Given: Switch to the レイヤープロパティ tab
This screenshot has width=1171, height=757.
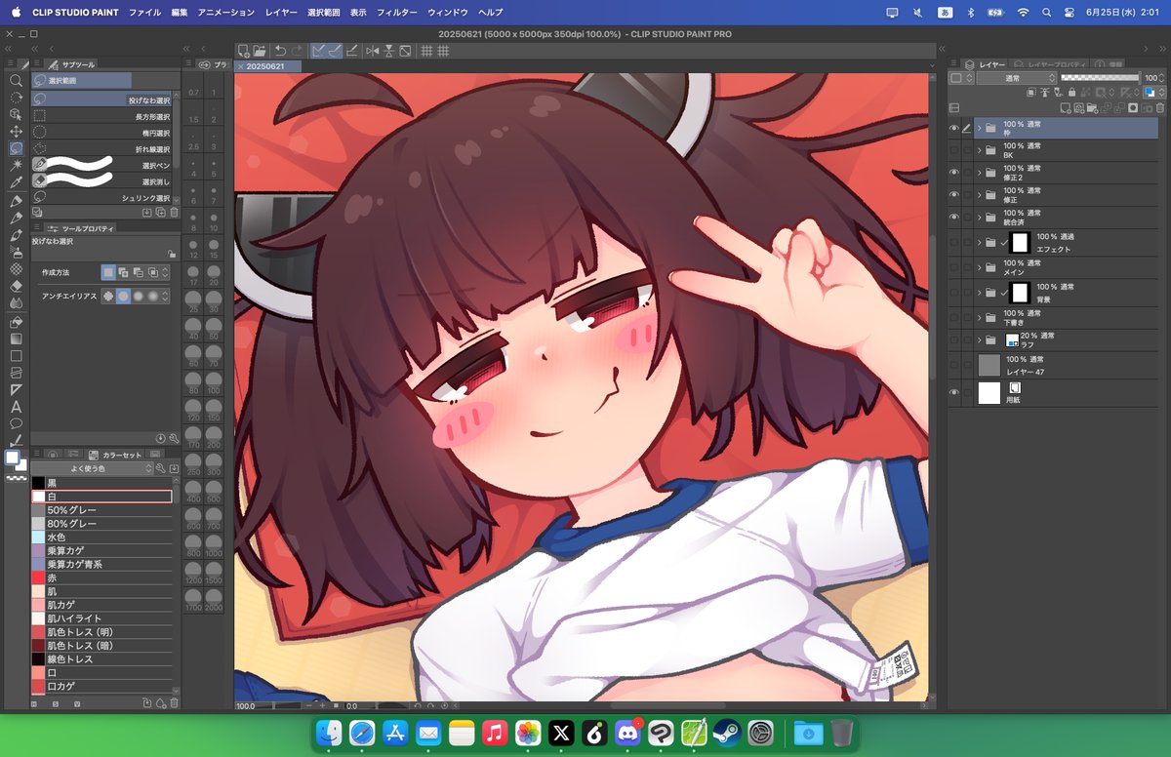Looking at the screenshot, I should point(1053,63).
